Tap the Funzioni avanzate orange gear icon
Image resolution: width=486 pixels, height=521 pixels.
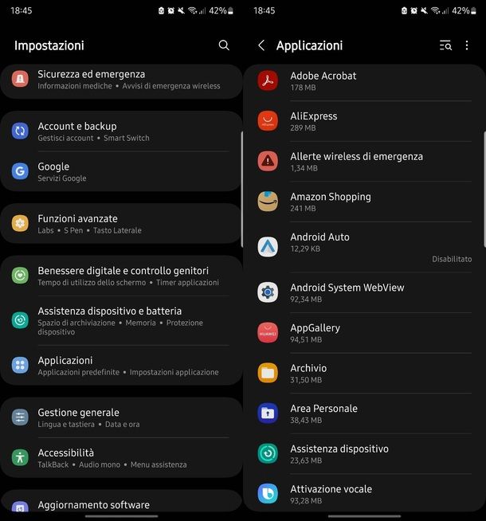[x=20, y=223]
